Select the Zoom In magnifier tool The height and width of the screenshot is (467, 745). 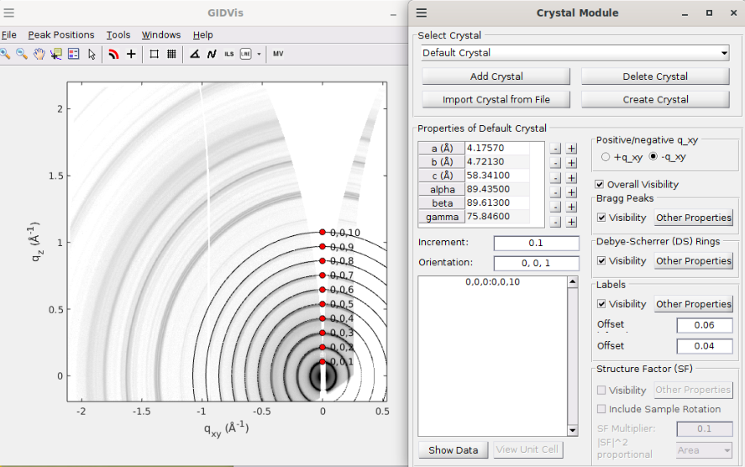tap(5, 54)
